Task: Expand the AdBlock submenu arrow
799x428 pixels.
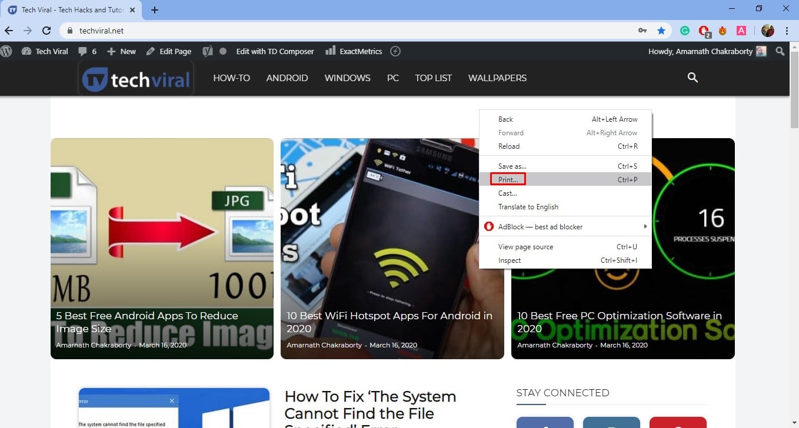Action: click(645, 226)
